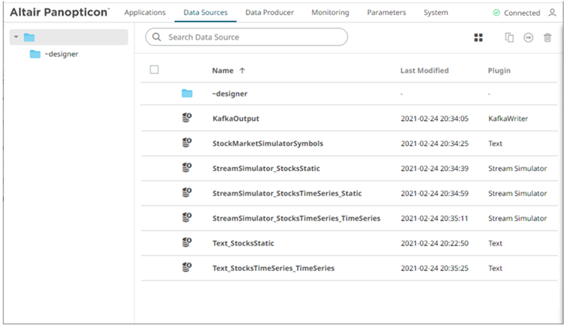566x326 pixels.
Task: Click the copy data source icon
Action: pyautogui.click(x=509, y=38)
